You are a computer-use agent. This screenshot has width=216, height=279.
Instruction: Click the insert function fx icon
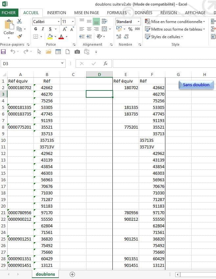pyautogui.click(x=106, y=63)
